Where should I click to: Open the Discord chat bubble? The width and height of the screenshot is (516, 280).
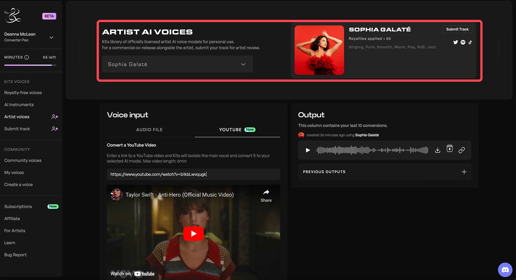(505, 270)
